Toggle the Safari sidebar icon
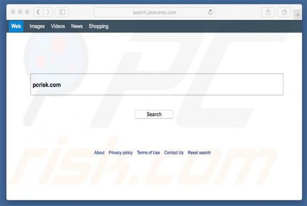This screenshot has width=307, height=206. tap(62, 12)
